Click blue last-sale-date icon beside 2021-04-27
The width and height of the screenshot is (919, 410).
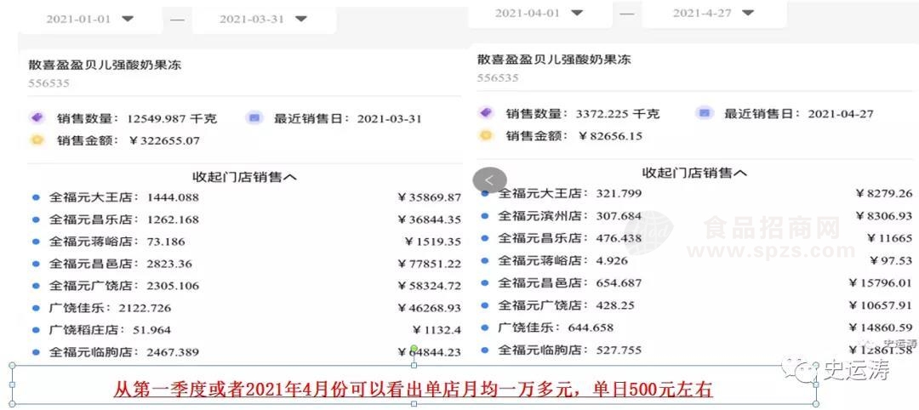(703, 113)
